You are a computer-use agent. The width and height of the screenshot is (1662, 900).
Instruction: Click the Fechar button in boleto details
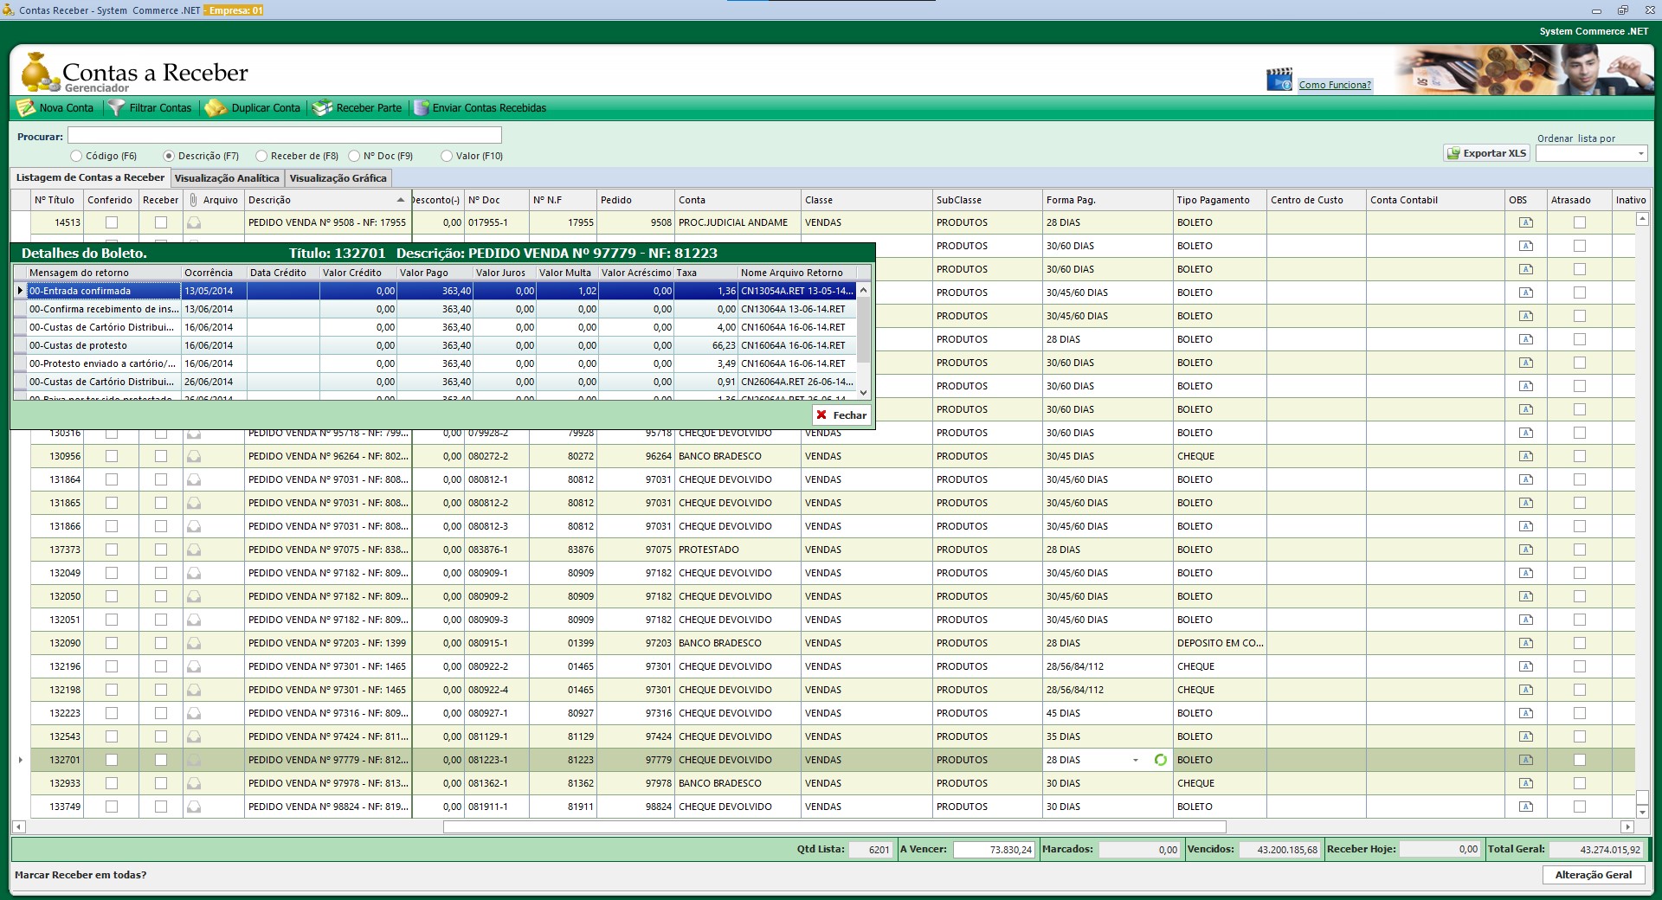[841, 415]
